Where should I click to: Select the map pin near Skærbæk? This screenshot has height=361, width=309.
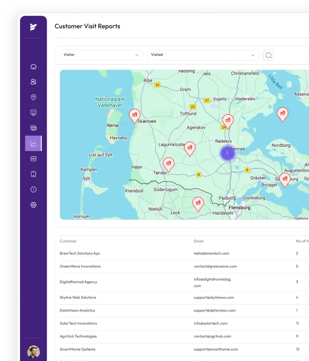click(x=135, y=115)
